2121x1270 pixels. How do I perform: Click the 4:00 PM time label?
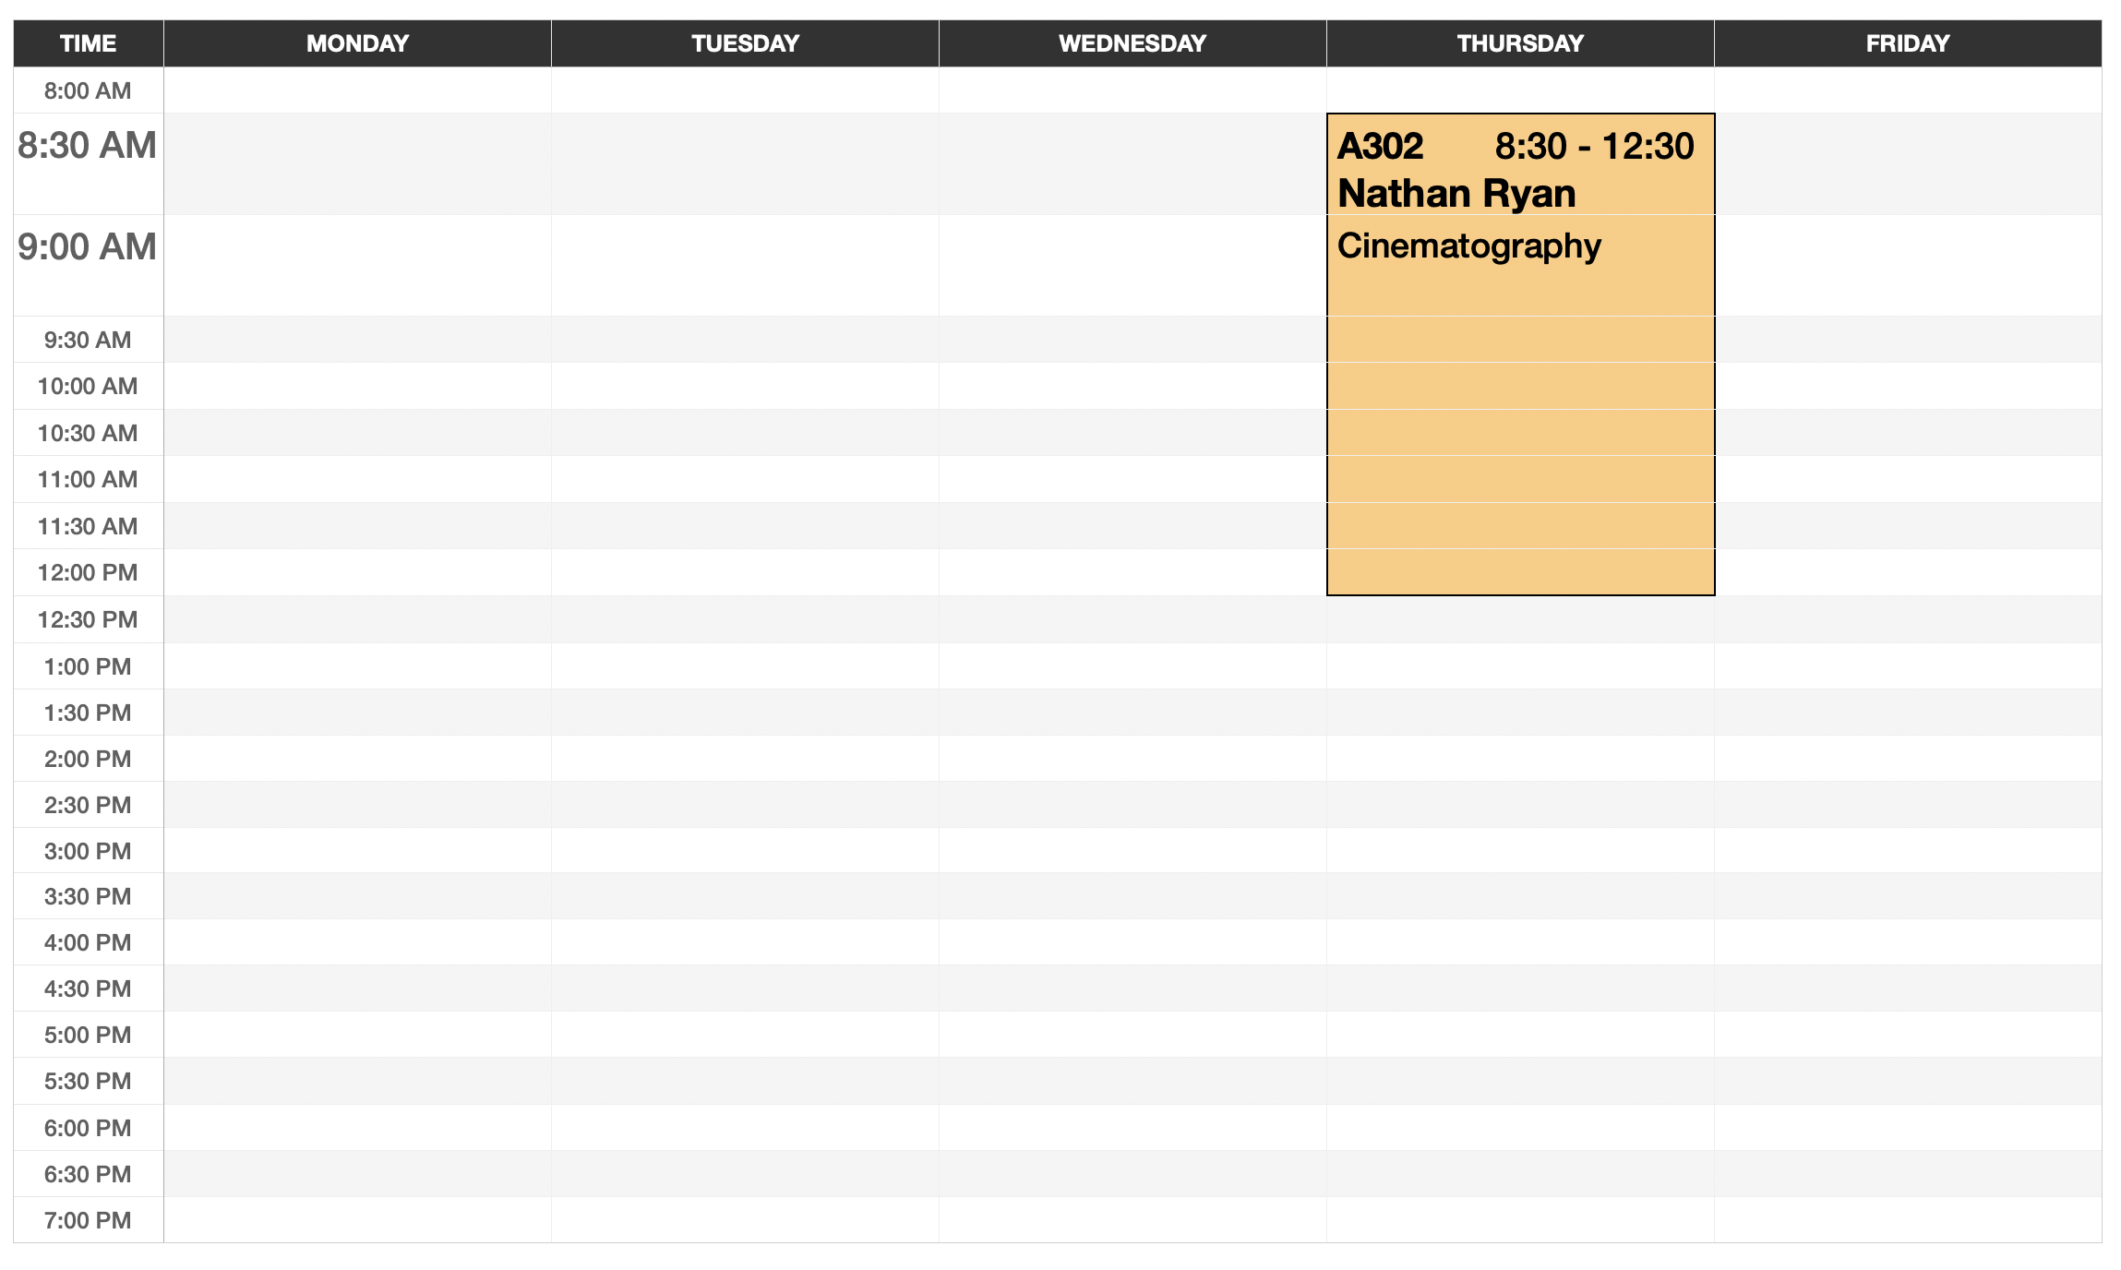[88, 942]
